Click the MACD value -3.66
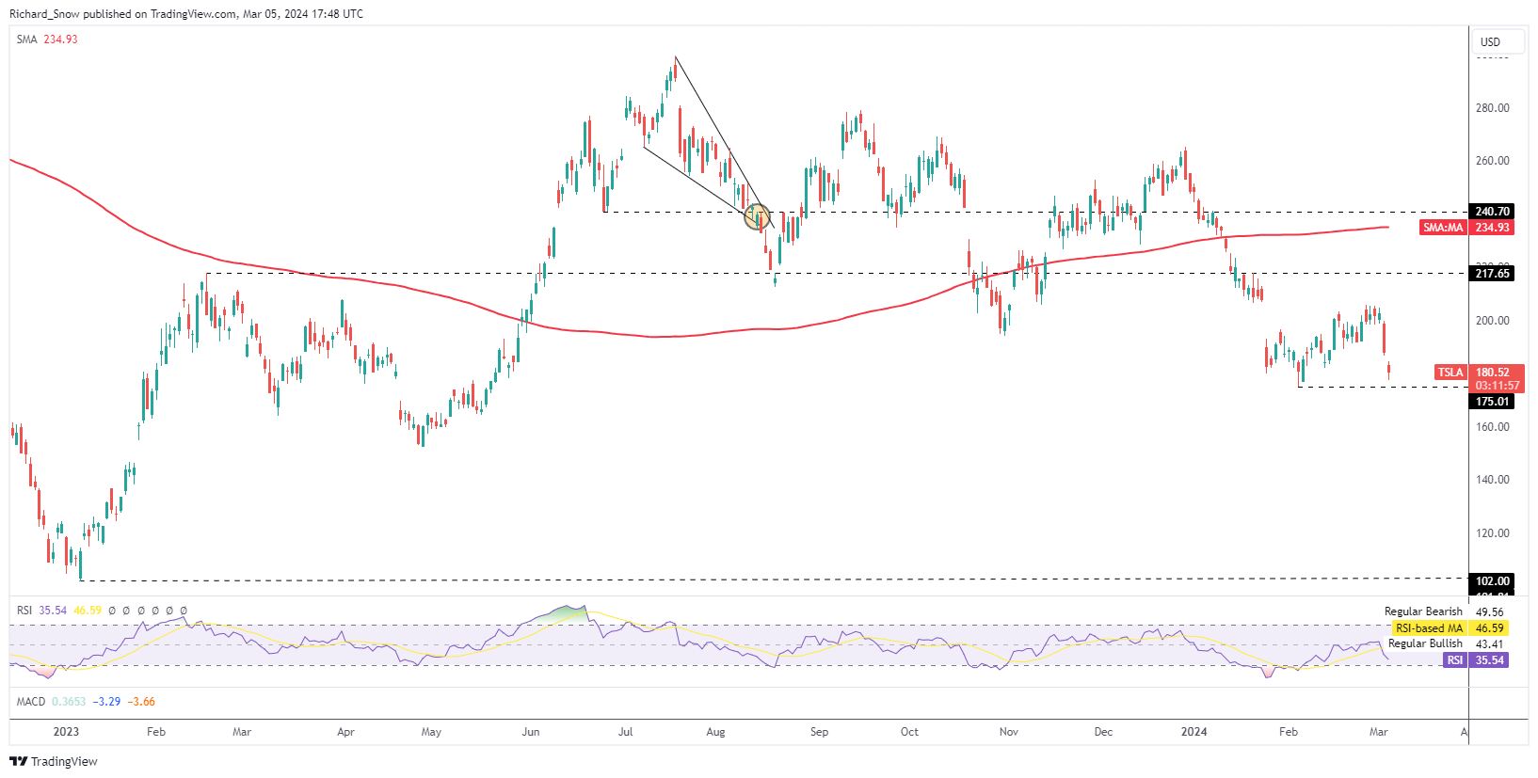The height and width of the screenshot is (778, 1538). click(141, 702)
